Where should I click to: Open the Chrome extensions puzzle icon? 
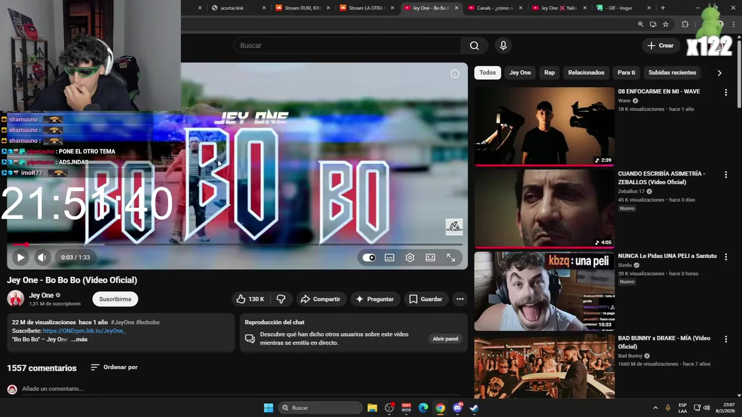685,24
